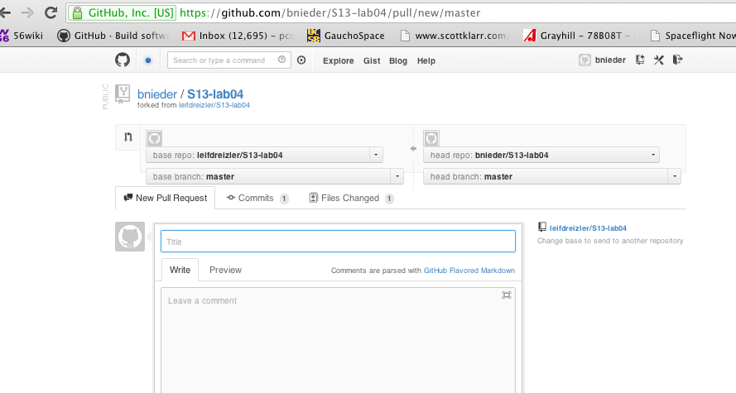736x393 pixels.
Task: Open search help question mark icon
Action: click(281, 60)
